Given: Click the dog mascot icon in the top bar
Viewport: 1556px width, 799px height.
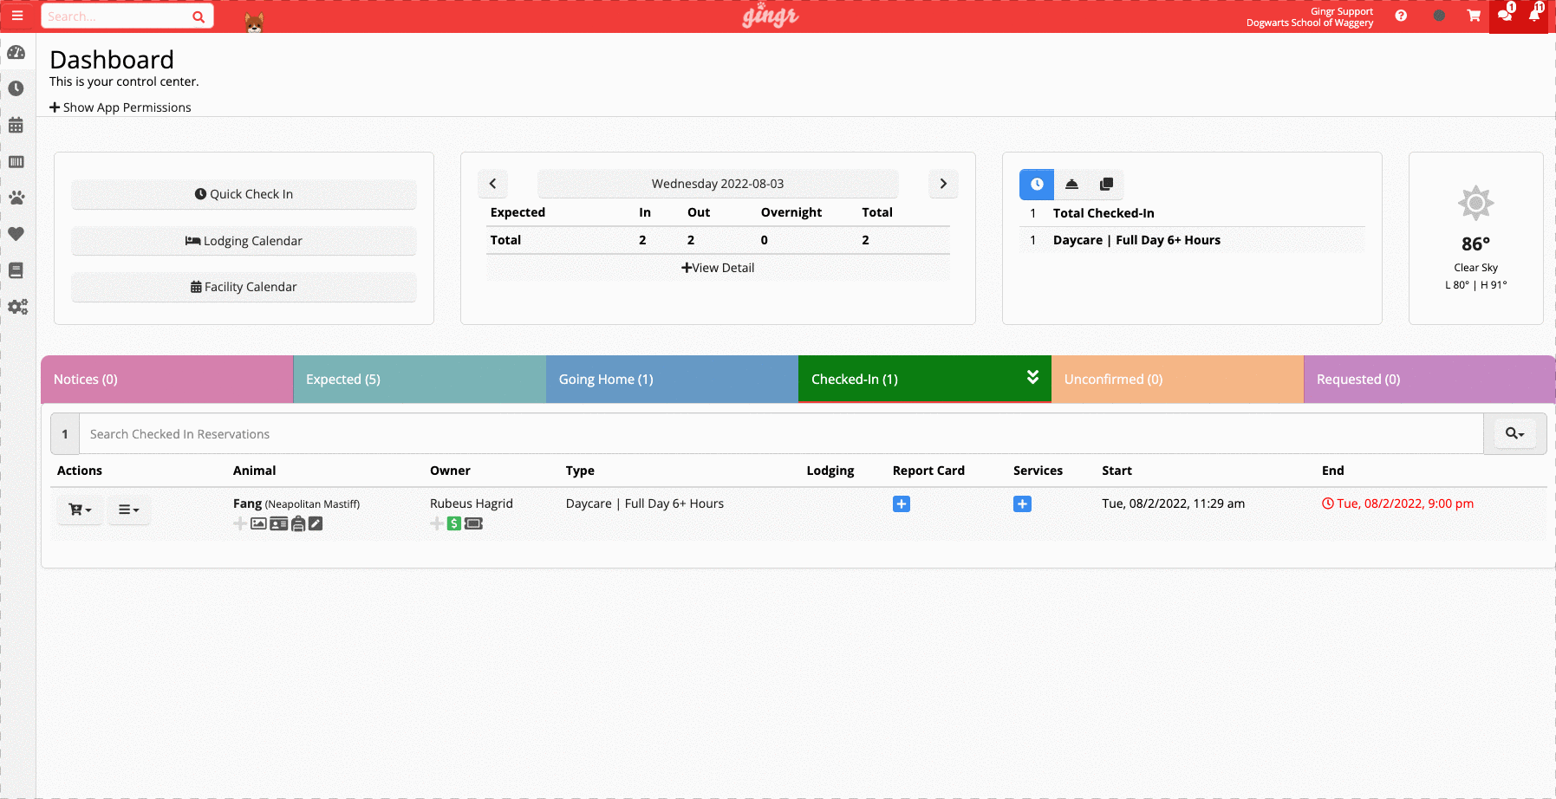Looking at the screenshot, I should [254, 21].
